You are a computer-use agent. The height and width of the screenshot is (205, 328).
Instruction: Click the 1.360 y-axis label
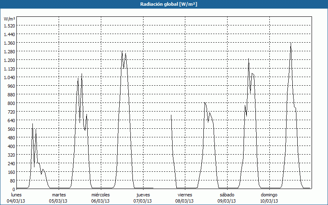coord(9,43)
